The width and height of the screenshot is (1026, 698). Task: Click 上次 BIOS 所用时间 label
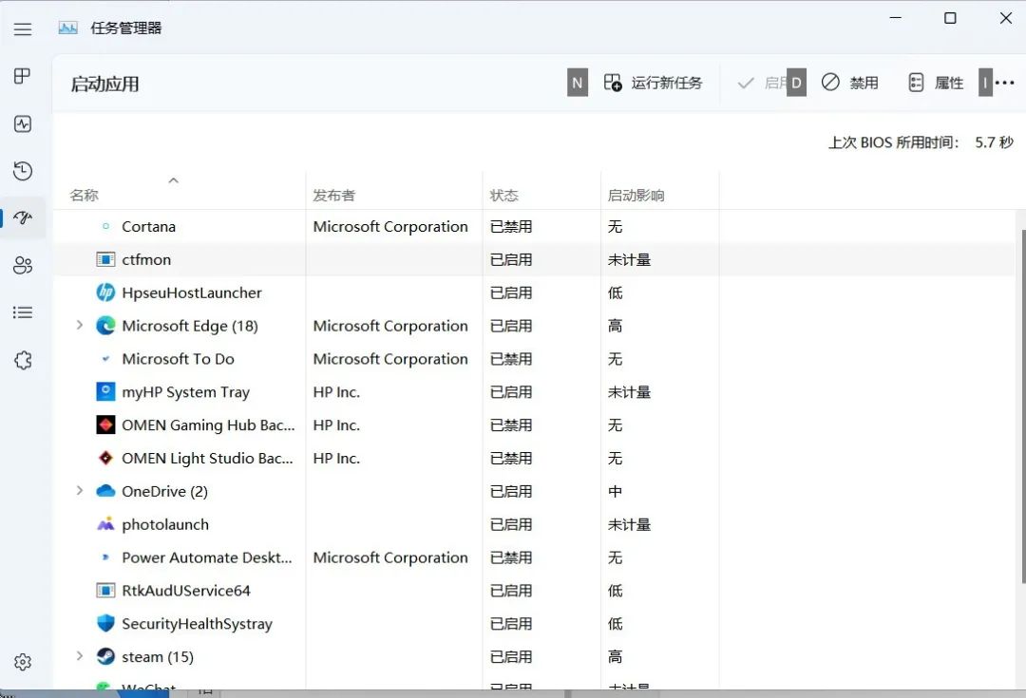coord(893,142)
